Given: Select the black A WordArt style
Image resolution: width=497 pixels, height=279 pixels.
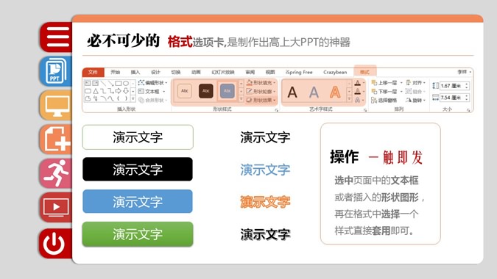Looking at the screenshot, I should 292,93.
